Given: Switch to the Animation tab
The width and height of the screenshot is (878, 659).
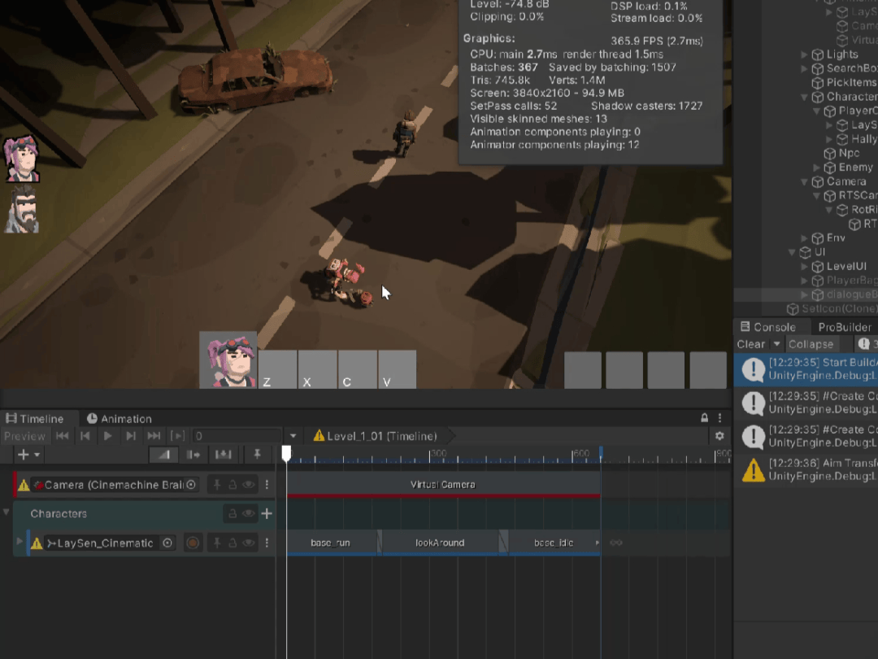Looking at the screenshot, I should pyautogui.click(x=119, y=418).
